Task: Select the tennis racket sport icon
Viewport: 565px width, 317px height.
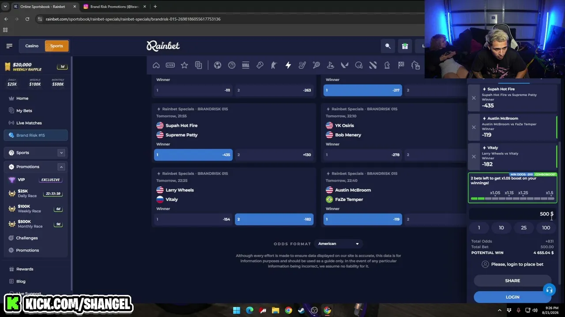Action: pos(316,65)
